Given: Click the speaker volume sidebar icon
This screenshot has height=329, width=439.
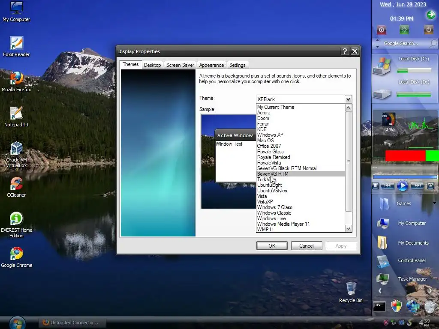Looking at the screenshot, I should (x=430, y=307).
